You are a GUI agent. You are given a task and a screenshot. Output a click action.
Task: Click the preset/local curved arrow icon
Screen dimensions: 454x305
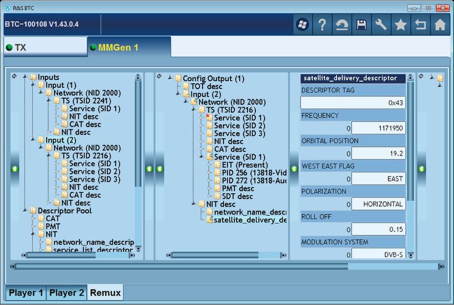[x=342, y=24]
